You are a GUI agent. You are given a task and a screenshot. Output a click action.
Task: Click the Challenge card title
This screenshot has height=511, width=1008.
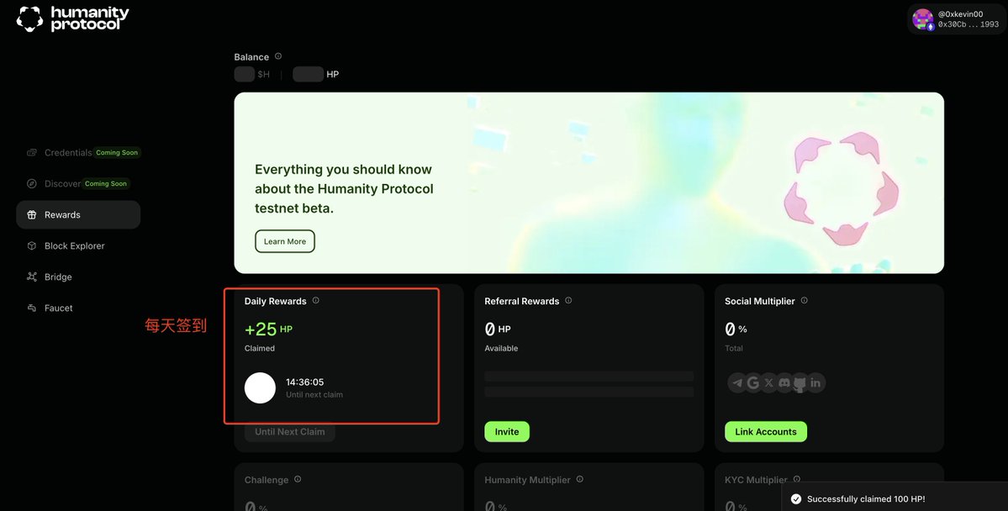pos(267,480)
